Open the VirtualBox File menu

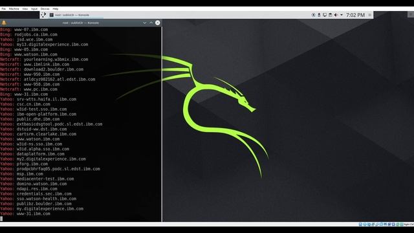[3, 8]
